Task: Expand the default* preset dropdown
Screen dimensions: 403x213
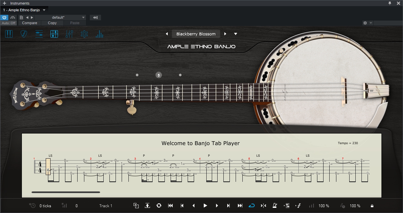Action: point(60,17)
